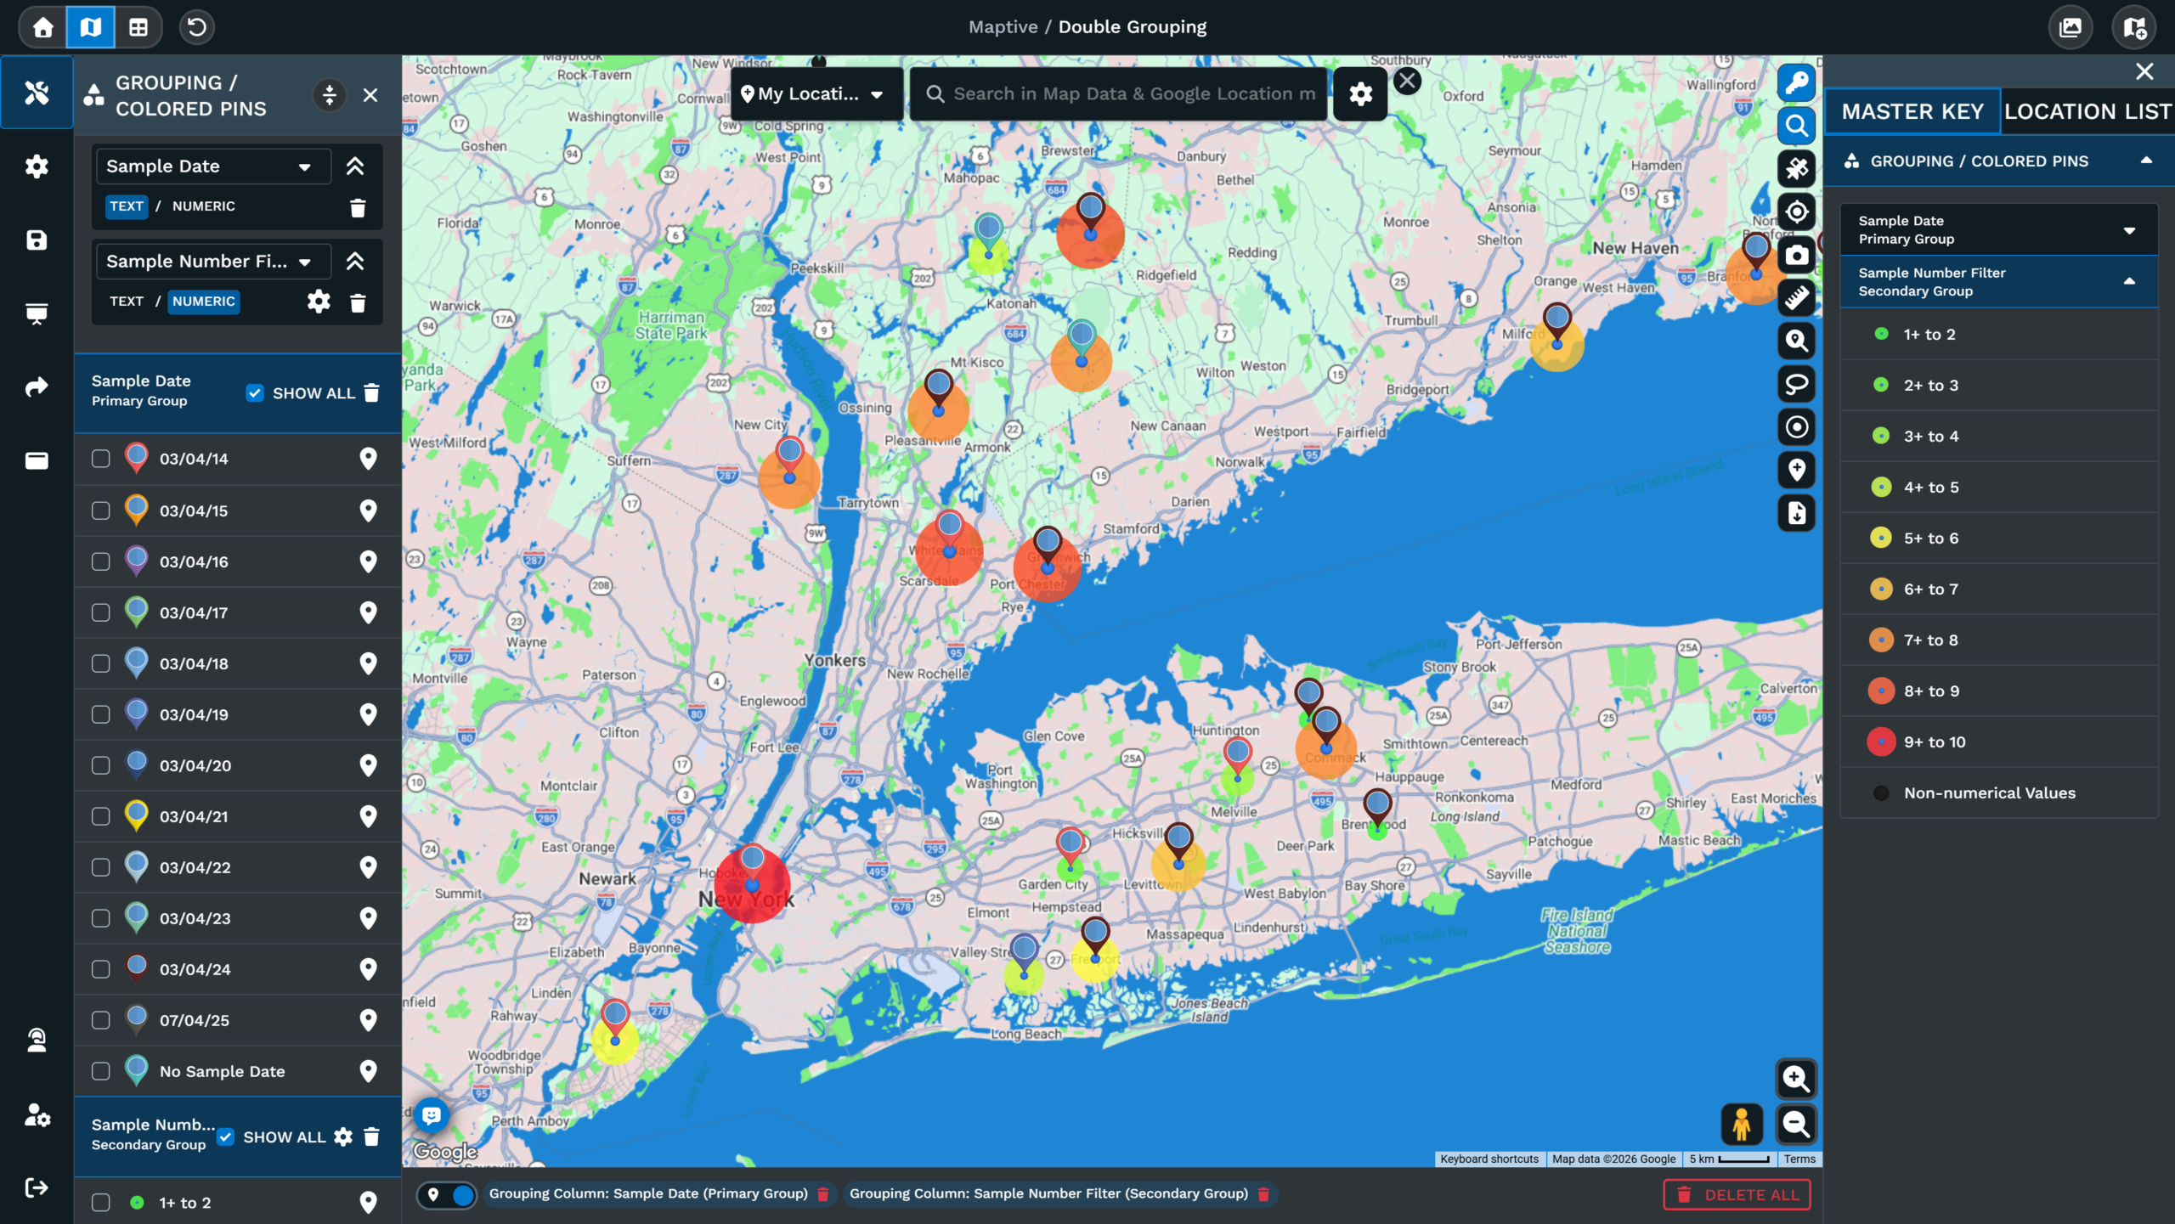Zoom out on the map
The image size is (2175, 1224).
click(1796, 1125)
